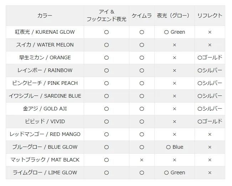
Task: Click the カラー column header
Action: [x=45, y=16]
